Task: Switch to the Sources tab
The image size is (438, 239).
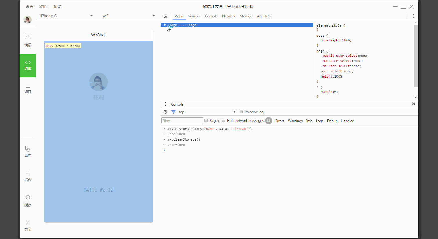Action: [194, 16]
